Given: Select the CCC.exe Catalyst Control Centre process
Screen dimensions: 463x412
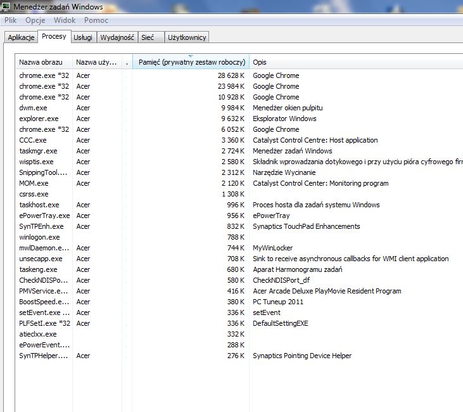Looking at the screenshot, I should pyautogui.click(x=33, y=140).
